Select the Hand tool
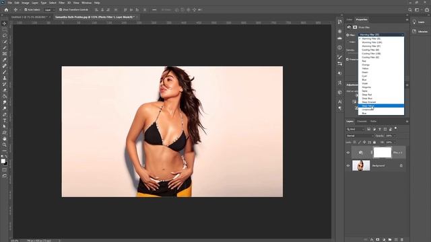 5,138
